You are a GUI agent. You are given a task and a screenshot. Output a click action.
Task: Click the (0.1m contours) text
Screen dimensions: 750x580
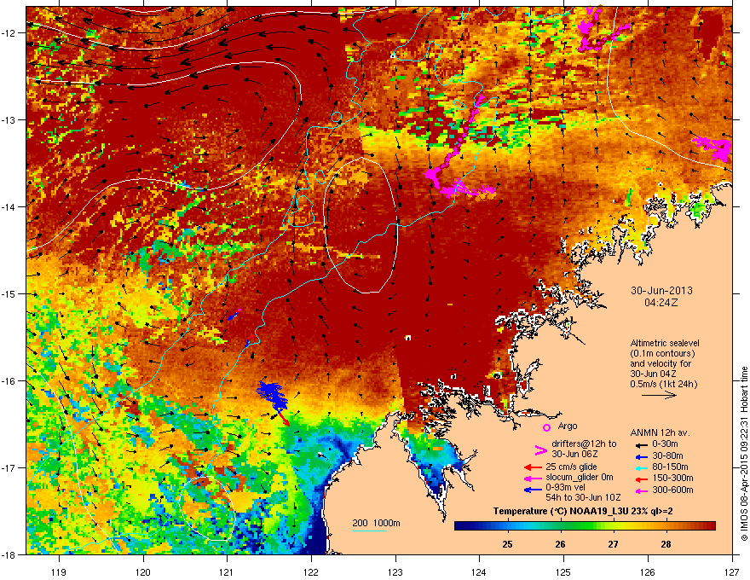pyautogui.click(x=662, y=354)
